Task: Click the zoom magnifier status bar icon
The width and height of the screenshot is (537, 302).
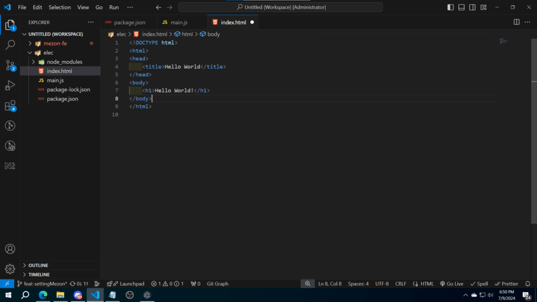Action: click(307, 284)
